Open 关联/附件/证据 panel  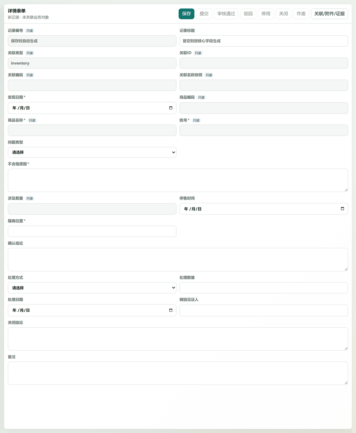click(x=330, y=14)
